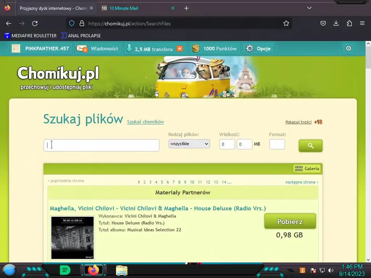
Task: Go to results page 8
Action: 179,182
